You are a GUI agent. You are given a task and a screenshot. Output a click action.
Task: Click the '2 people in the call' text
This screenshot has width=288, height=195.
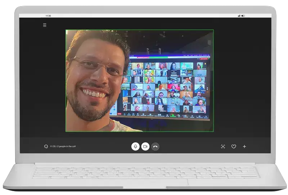click(x=67, y=146)
